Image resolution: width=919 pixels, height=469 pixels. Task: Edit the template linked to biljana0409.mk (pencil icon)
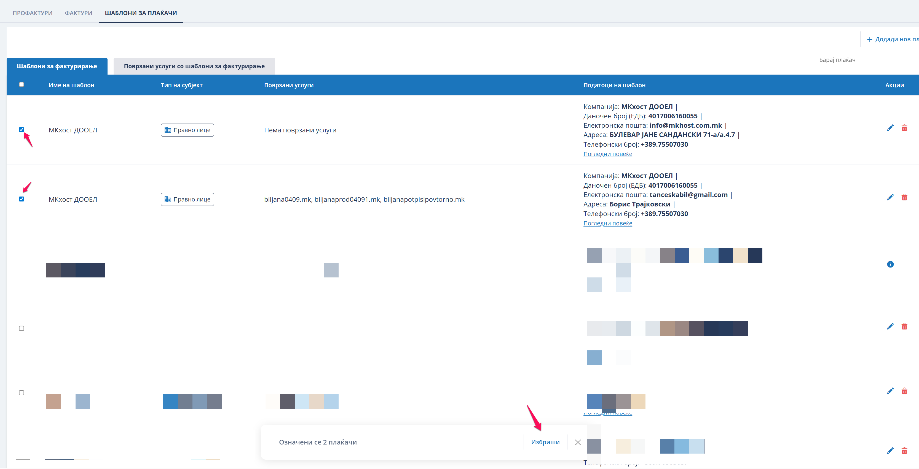click(890, 197)
